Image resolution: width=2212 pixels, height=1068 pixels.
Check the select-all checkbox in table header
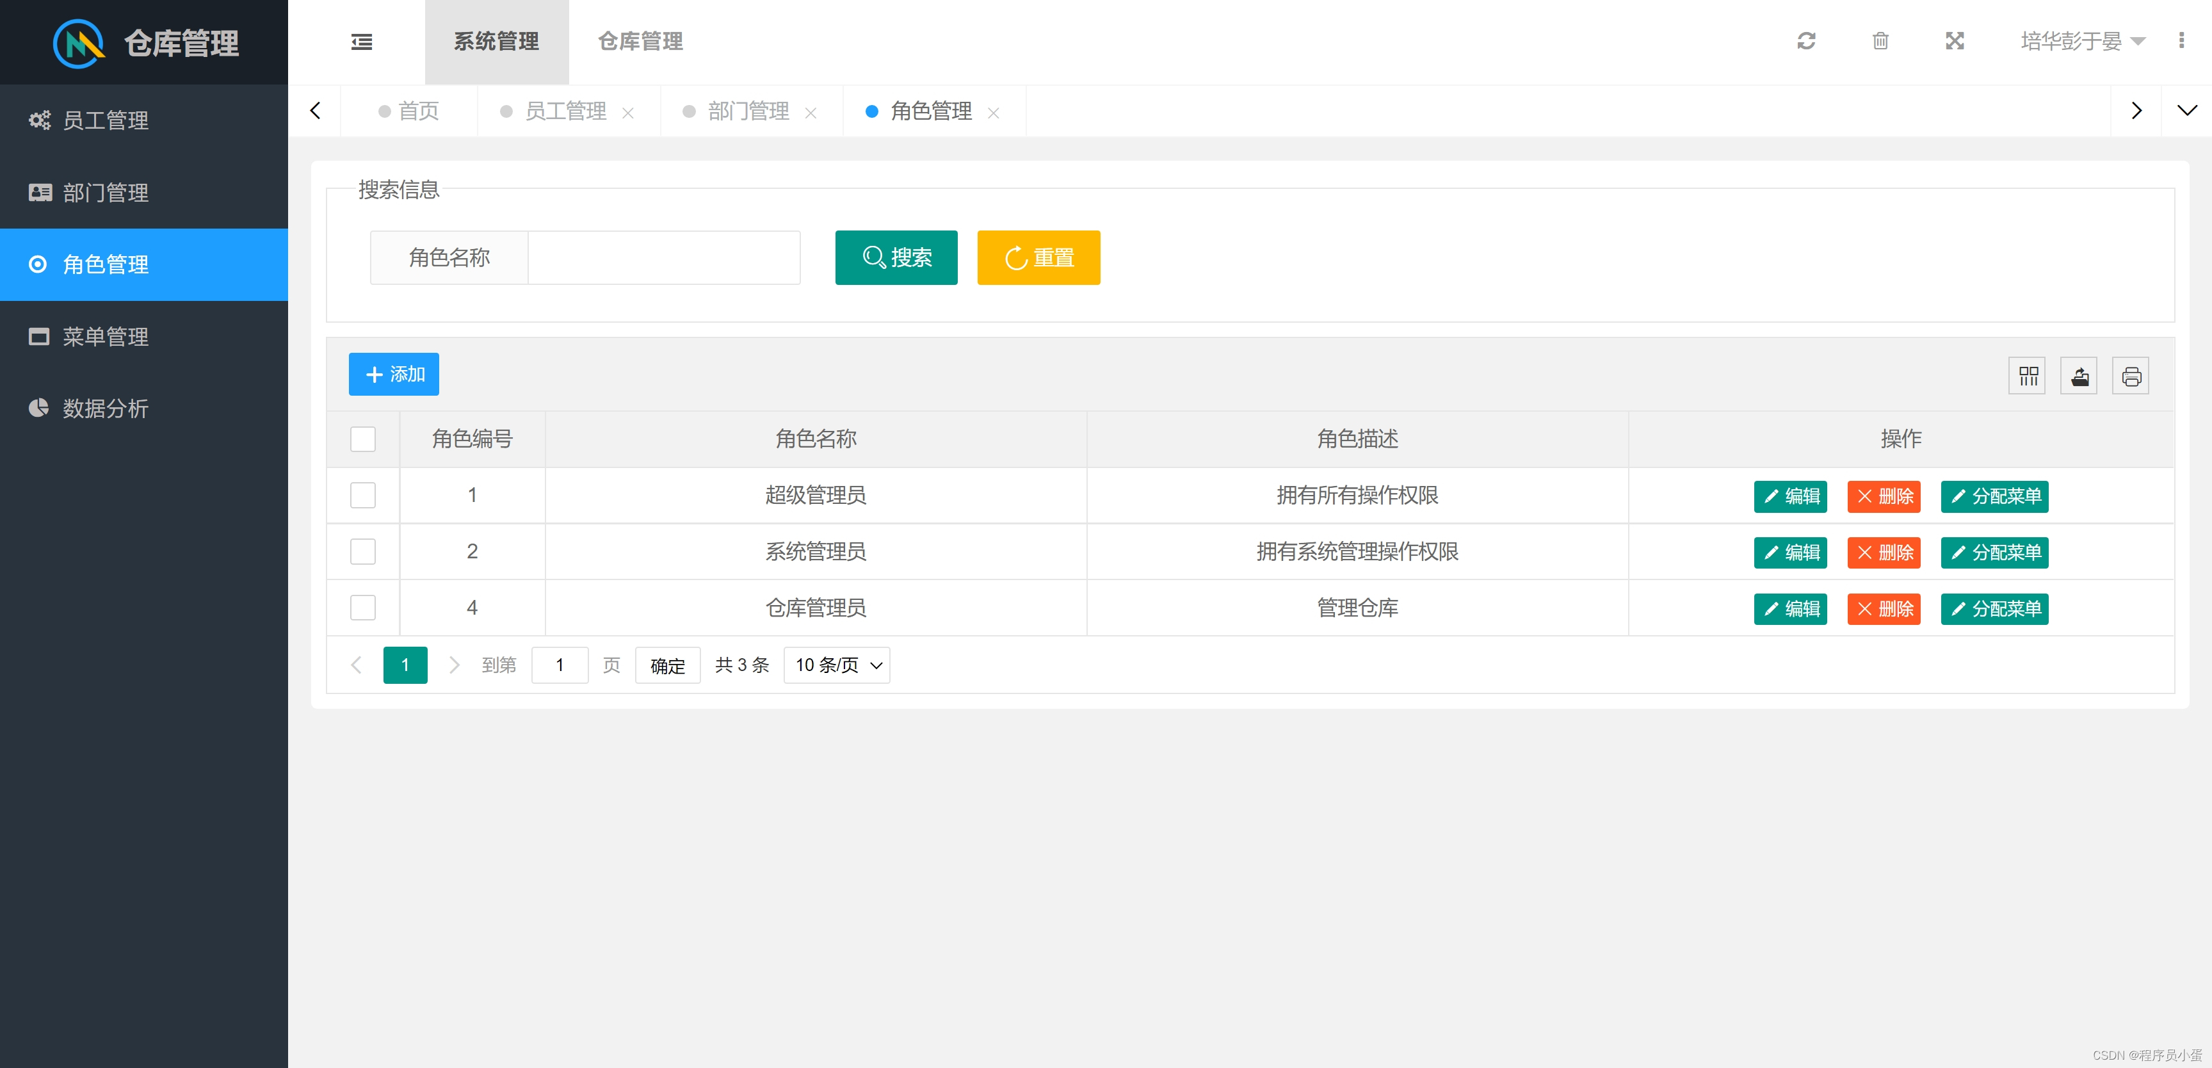coord(363,439)
